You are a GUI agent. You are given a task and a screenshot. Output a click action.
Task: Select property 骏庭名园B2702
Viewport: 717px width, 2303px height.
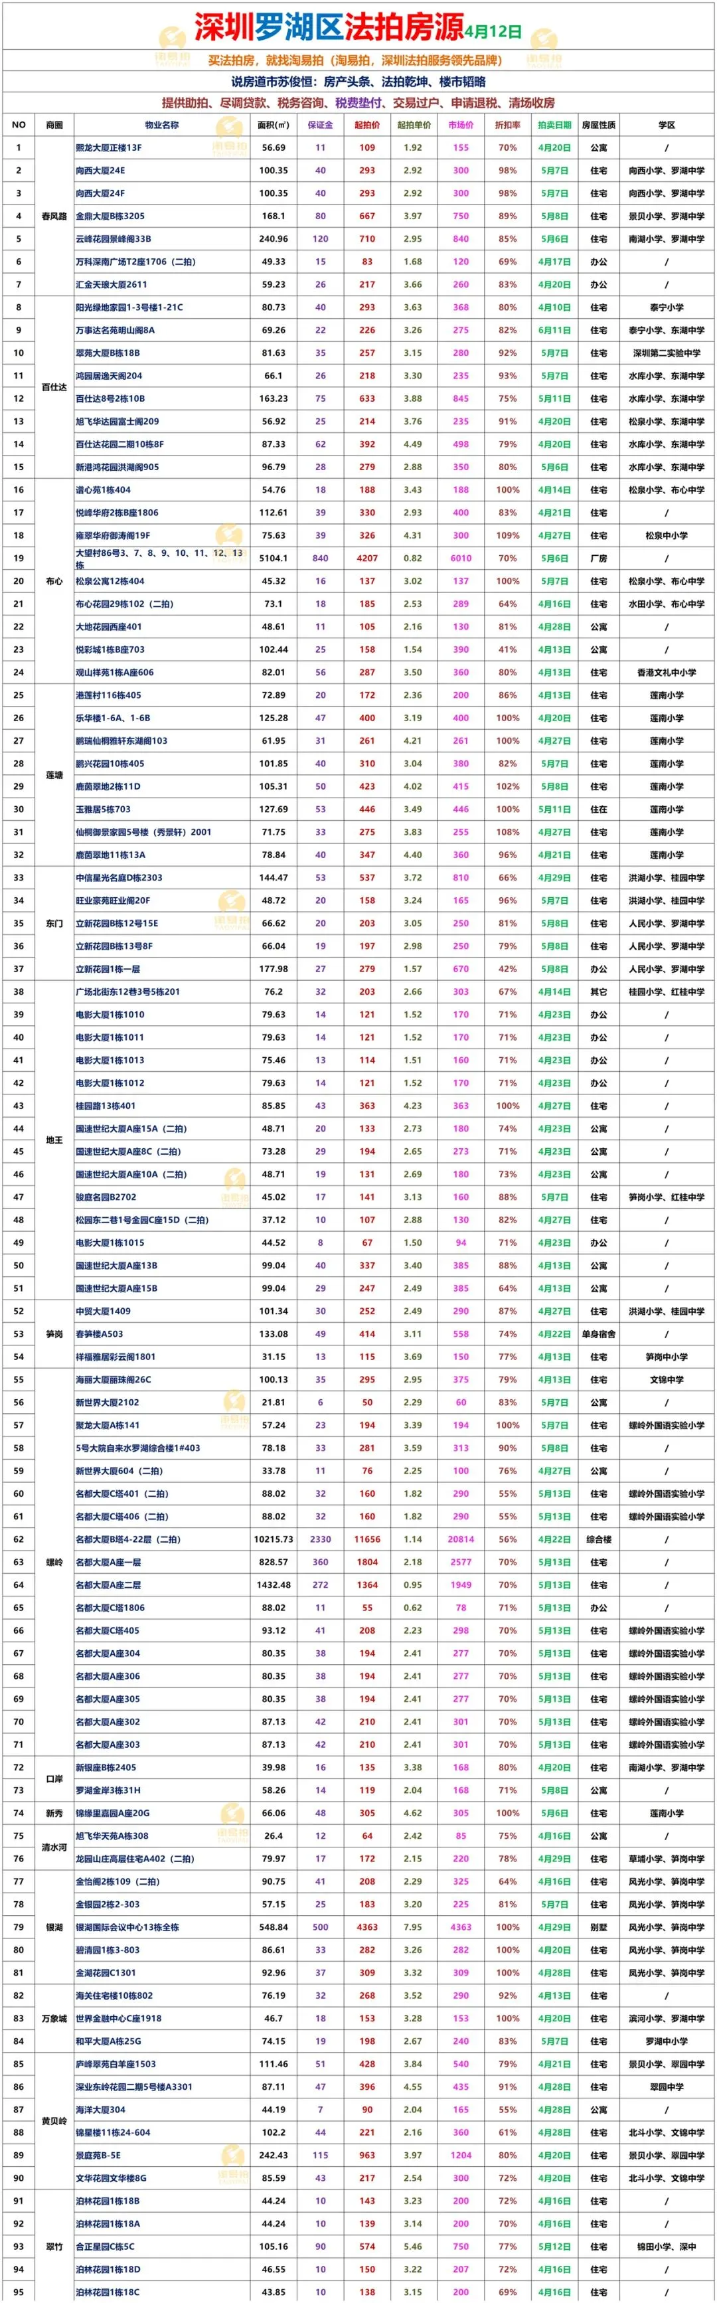pos(106,1197)
